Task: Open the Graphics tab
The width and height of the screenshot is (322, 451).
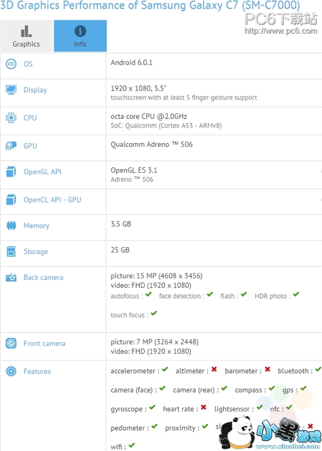Action: tap(26, 36)
